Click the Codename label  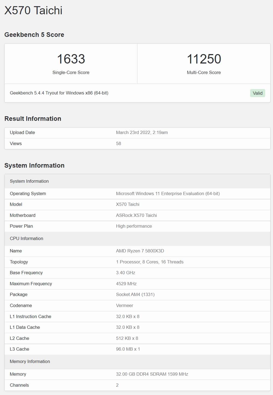[x=21, y=305]
